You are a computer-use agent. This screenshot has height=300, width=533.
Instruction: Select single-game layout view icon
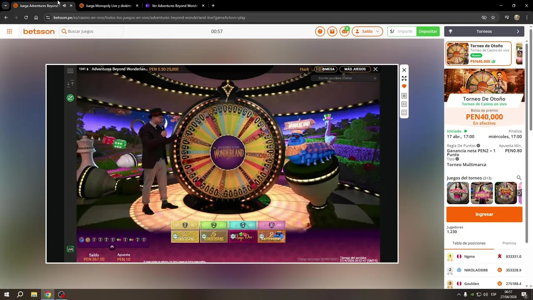pos(404,96)
